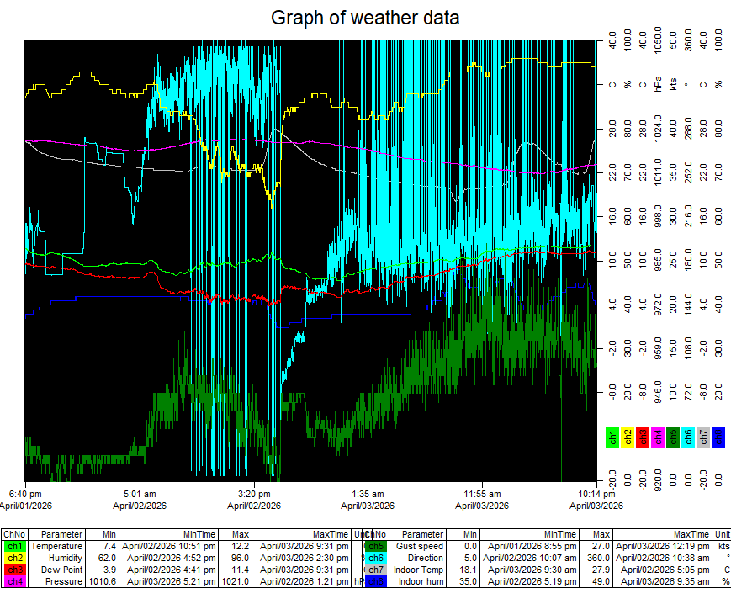Click the Gust speed parameter cell

(418, 546)
